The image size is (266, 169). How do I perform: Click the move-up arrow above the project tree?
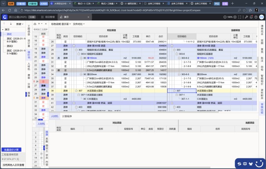pos(4,24)
